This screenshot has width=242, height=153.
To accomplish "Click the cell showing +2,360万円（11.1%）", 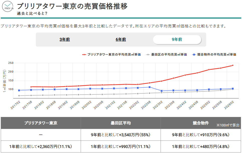I will (40, 146).
